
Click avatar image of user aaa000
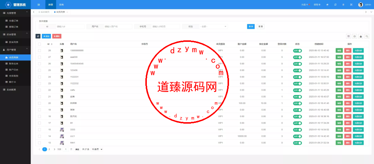coord(62,57)
